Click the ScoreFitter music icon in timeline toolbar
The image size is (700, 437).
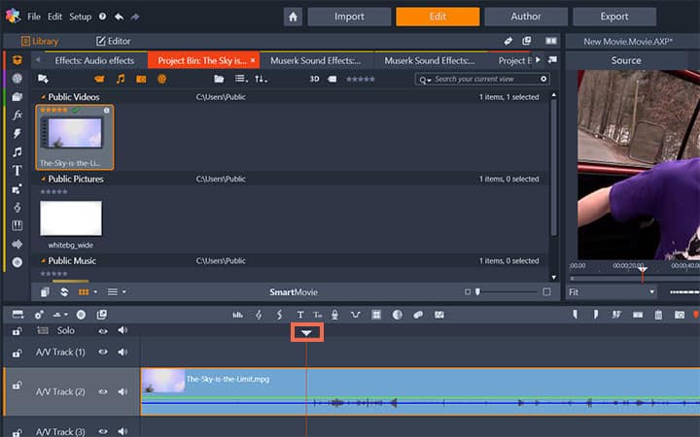coord(259,315)
